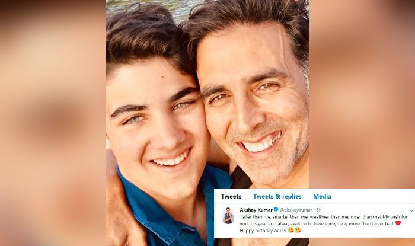
Task: Click the second kissing face emoji
Action: pos(298,231)
